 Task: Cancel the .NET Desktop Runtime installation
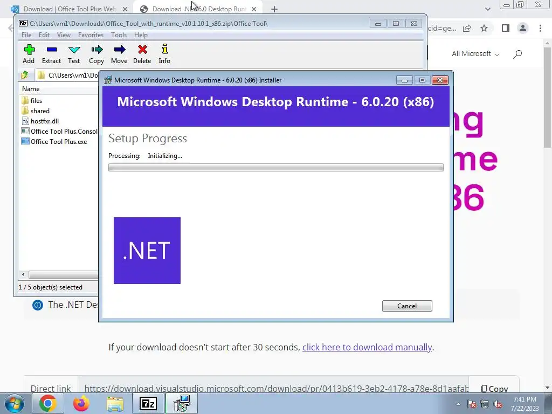(407, 306)
